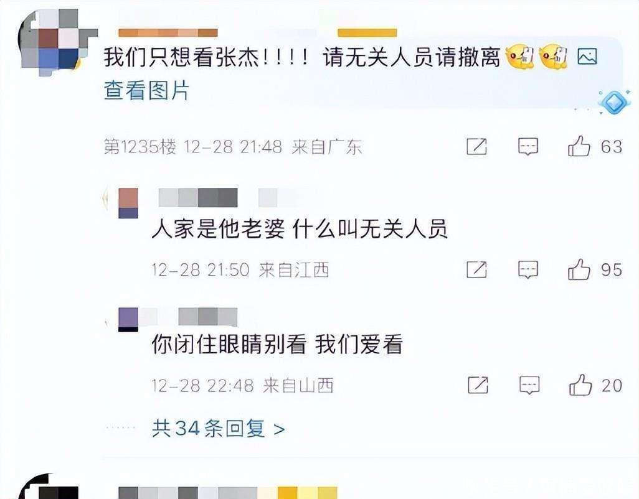Click the blue diamond badge icon

coord(615,102)
